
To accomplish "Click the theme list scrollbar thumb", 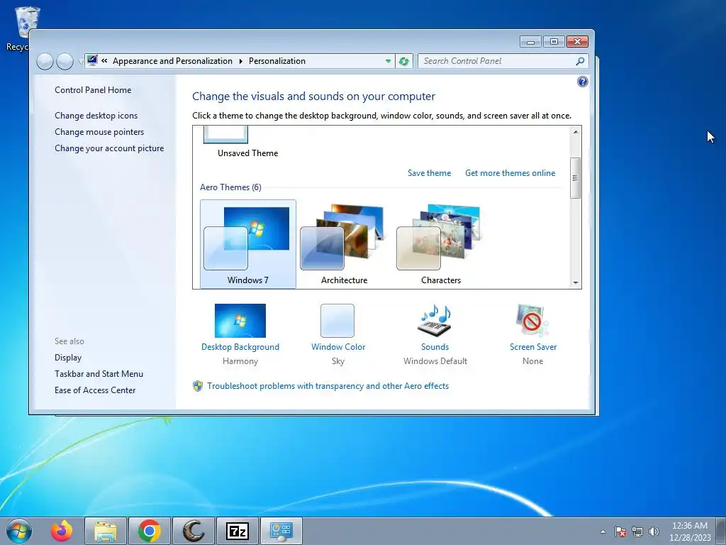I will (x=576, y=178).
